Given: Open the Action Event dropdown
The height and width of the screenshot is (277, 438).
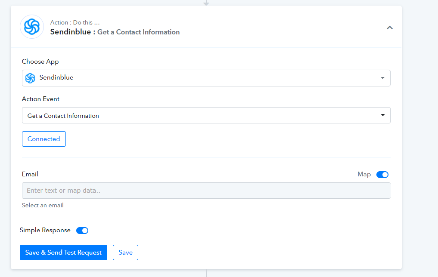Looking at the screenshot, I should pos(206,115).
